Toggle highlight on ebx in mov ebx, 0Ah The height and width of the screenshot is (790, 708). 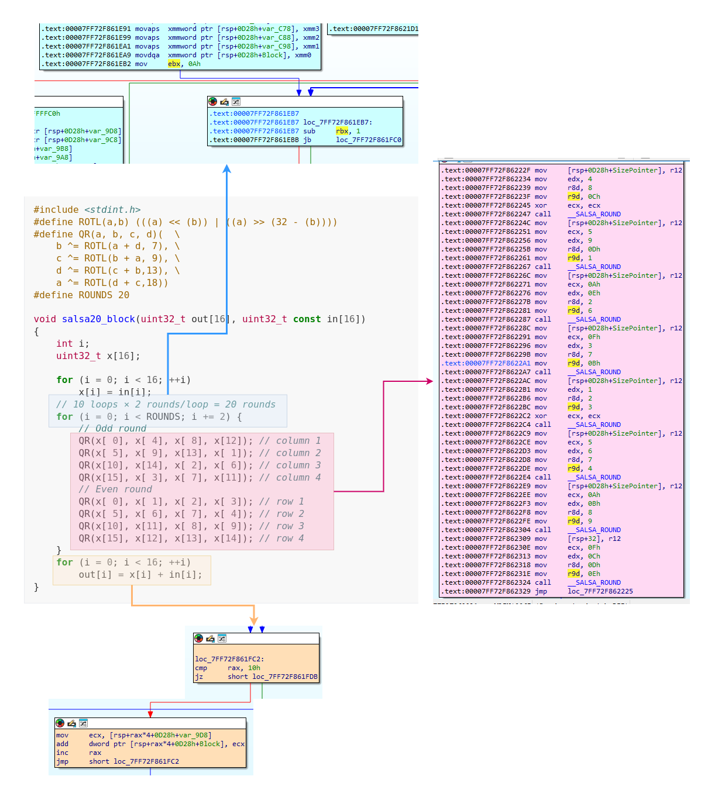pyautogui.click(x=174, y=64)
